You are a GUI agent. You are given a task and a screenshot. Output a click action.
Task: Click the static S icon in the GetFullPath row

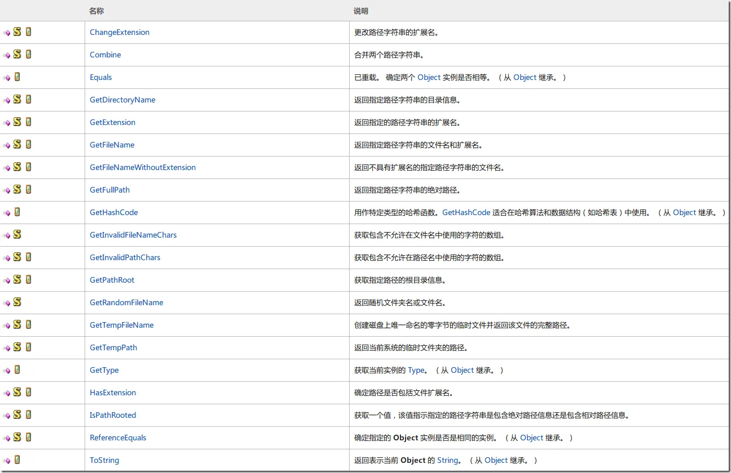17,190
